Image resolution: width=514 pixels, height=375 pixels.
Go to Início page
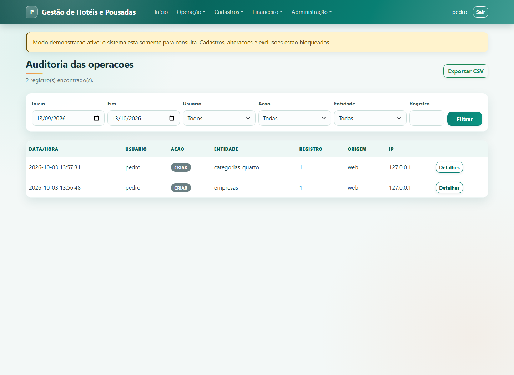pos(161,12)
